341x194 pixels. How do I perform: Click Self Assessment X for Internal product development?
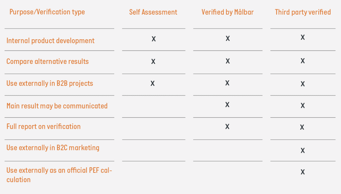coord(154,39)
